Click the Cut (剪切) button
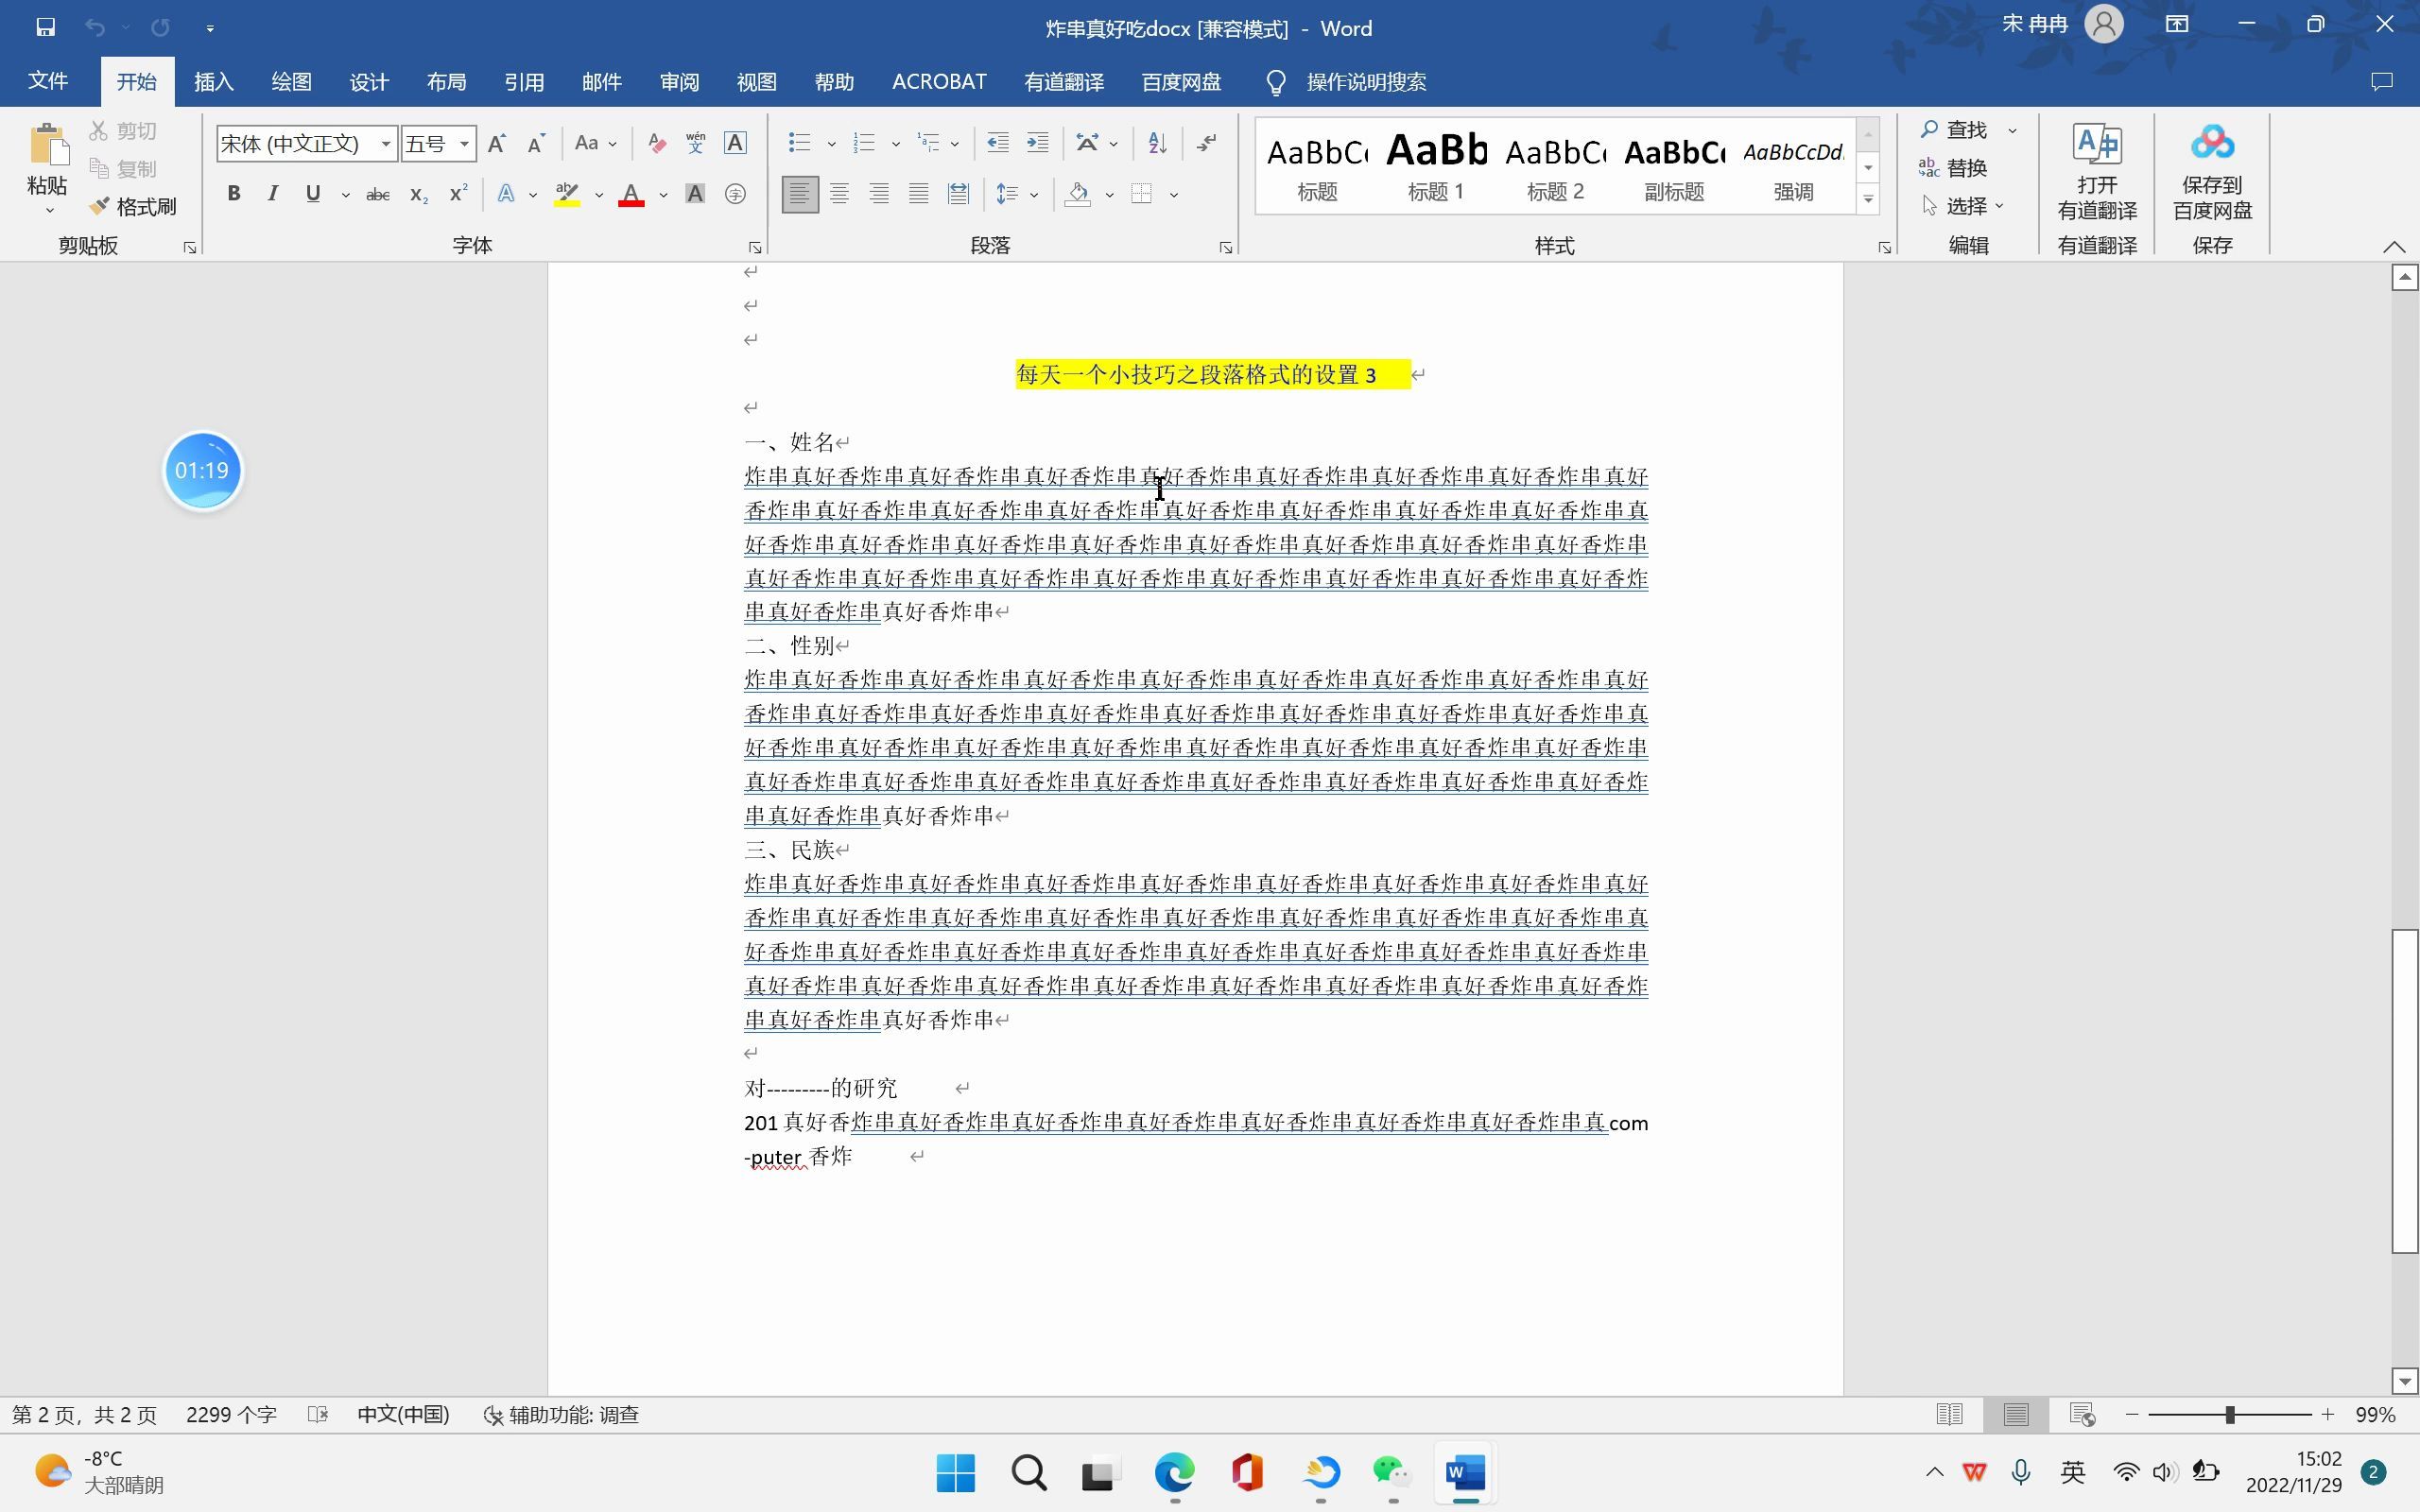Viewport: 2420px width, 1512px height. pos(123,131)
